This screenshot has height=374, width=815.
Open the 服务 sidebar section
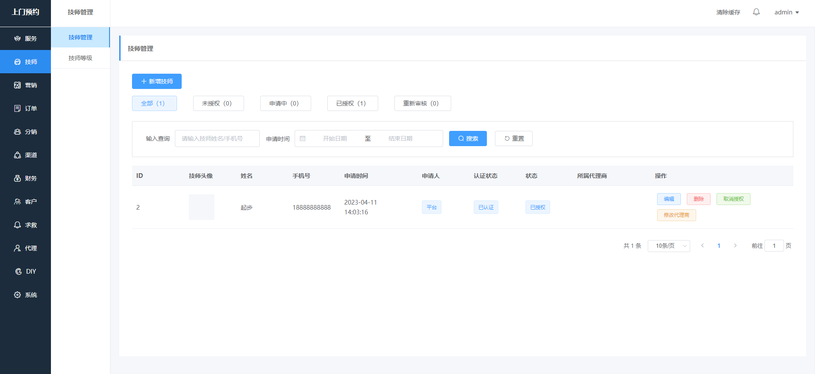pos(25,39)
